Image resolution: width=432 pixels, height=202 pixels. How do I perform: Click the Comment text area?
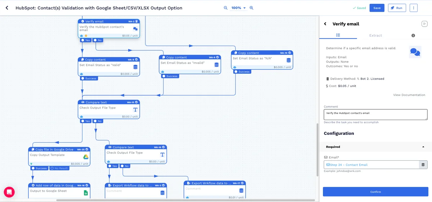(x=375, y=115)
